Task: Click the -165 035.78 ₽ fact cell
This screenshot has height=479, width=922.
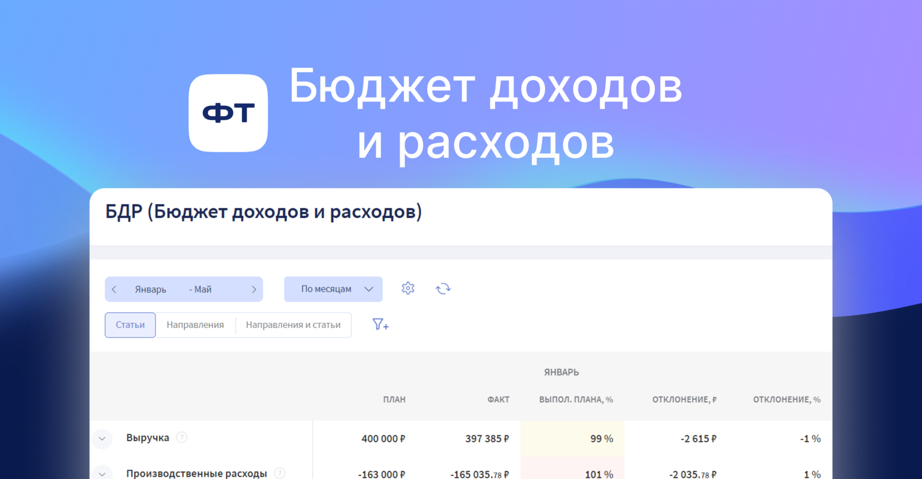Action: pos(479,474)
